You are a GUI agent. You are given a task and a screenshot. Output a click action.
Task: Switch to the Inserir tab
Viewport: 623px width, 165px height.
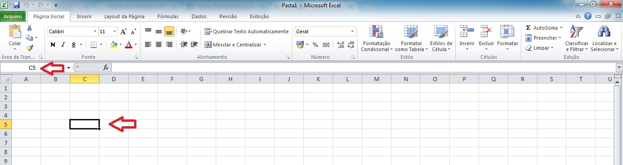[x=84, y=16]
